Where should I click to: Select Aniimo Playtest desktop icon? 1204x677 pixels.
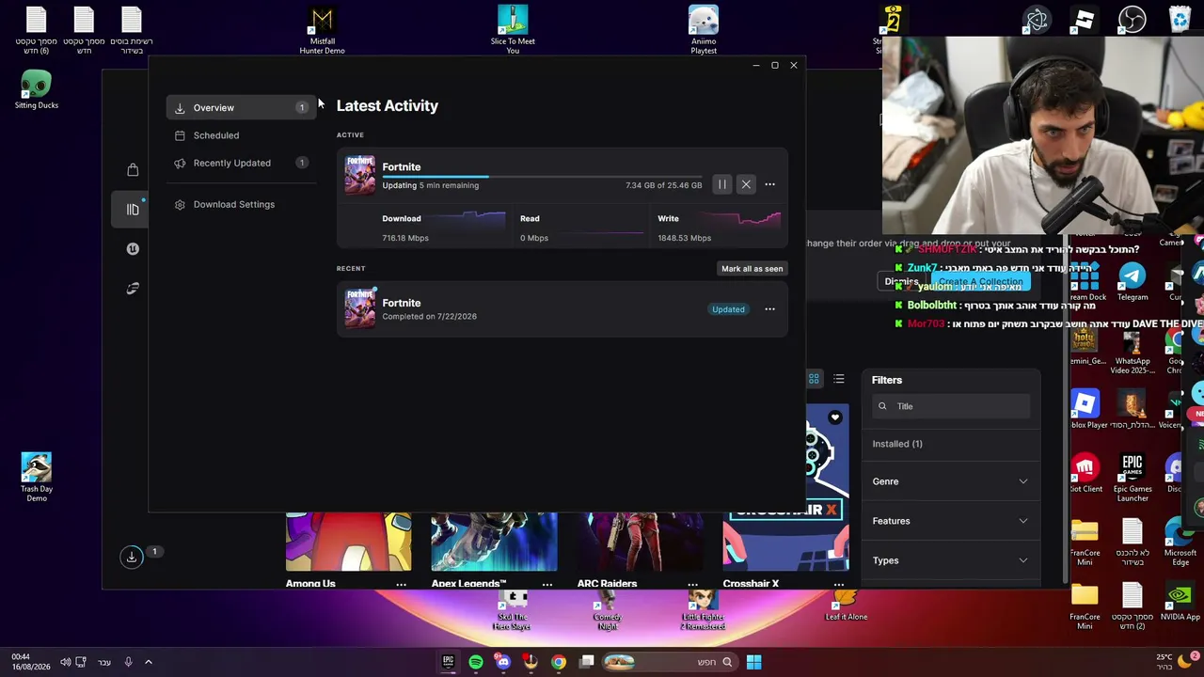coord(704,31)
